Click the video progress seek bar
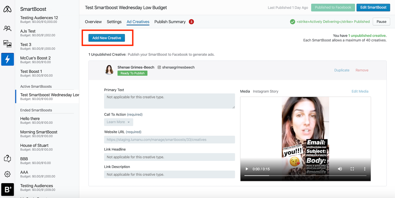Viewport: 395px width, 198px height. (305, 175)
